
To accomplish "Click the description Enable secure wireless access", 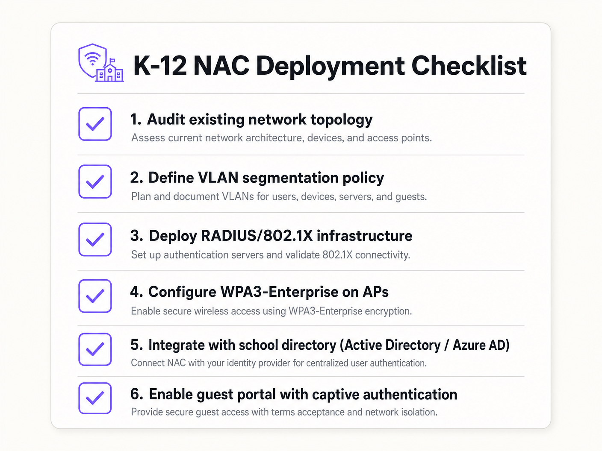I will coord(271,311).
